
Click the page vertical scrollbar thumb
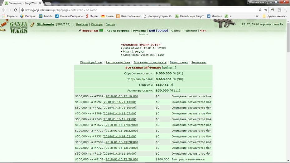coord(288,38)
